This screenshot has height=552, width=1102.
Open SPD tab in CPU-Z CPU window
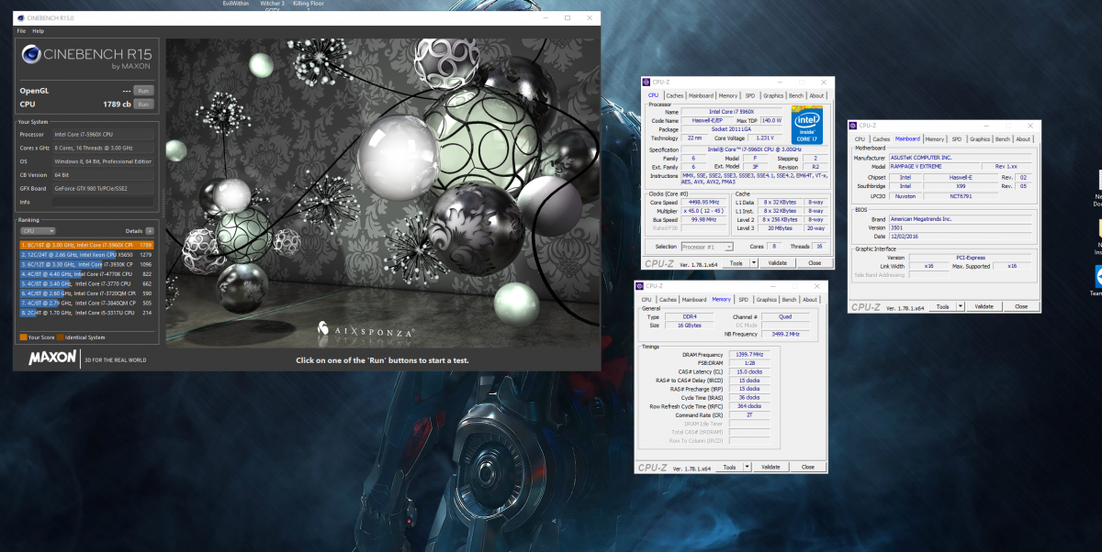(750, 95)
